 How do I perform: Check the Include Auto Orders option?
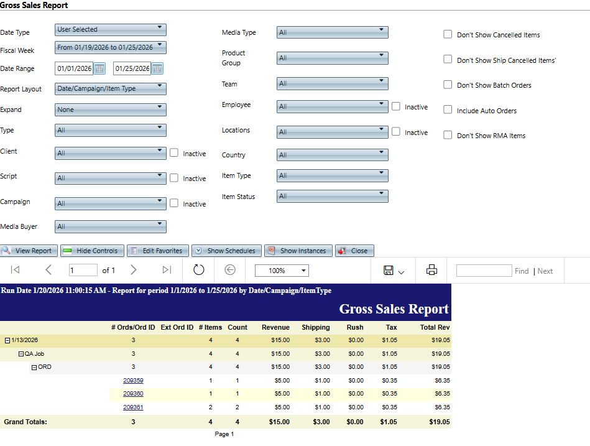[448, 110]
